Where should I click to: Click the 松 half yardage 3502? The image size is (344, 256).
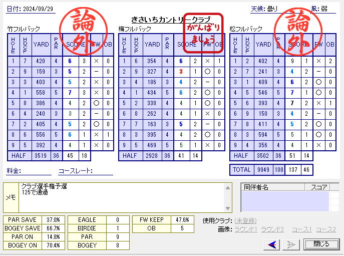pos(263,156)
